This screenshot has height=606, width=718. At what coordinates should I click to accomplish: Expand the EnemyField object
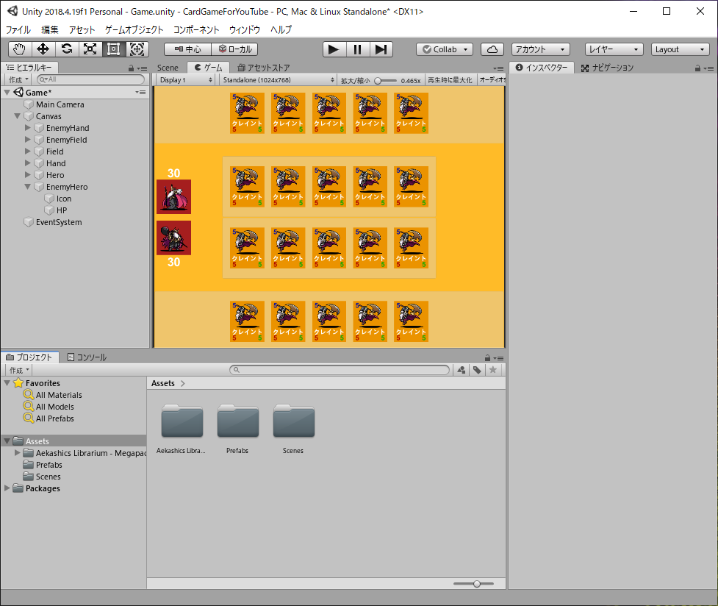tap(27, 139)
